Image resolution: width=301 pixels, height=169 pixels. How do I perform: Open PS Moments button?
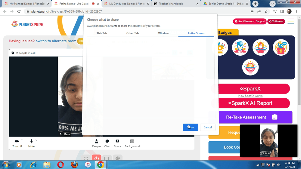pyautogui.click(x=276, y=21)
